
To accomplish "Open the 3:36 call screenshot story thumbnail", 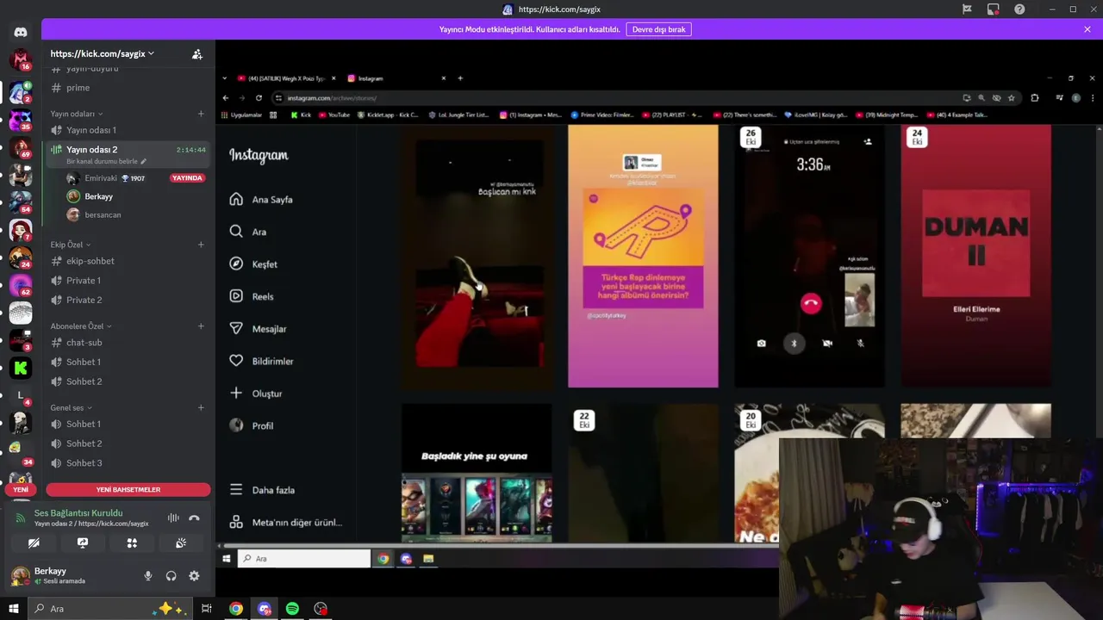I will click(809, 256).
